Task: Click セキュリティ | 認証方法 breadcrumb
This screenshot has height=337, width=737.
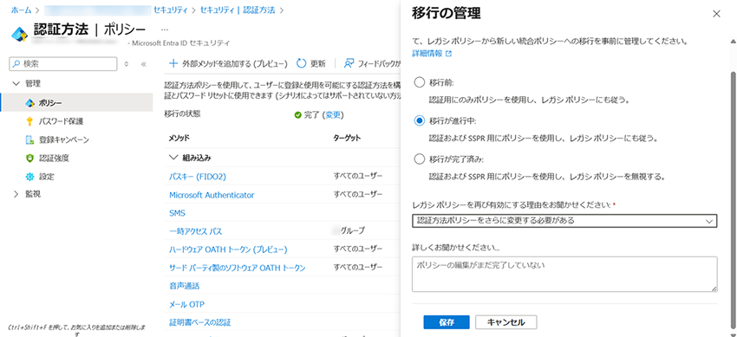Action: [238, 10]
